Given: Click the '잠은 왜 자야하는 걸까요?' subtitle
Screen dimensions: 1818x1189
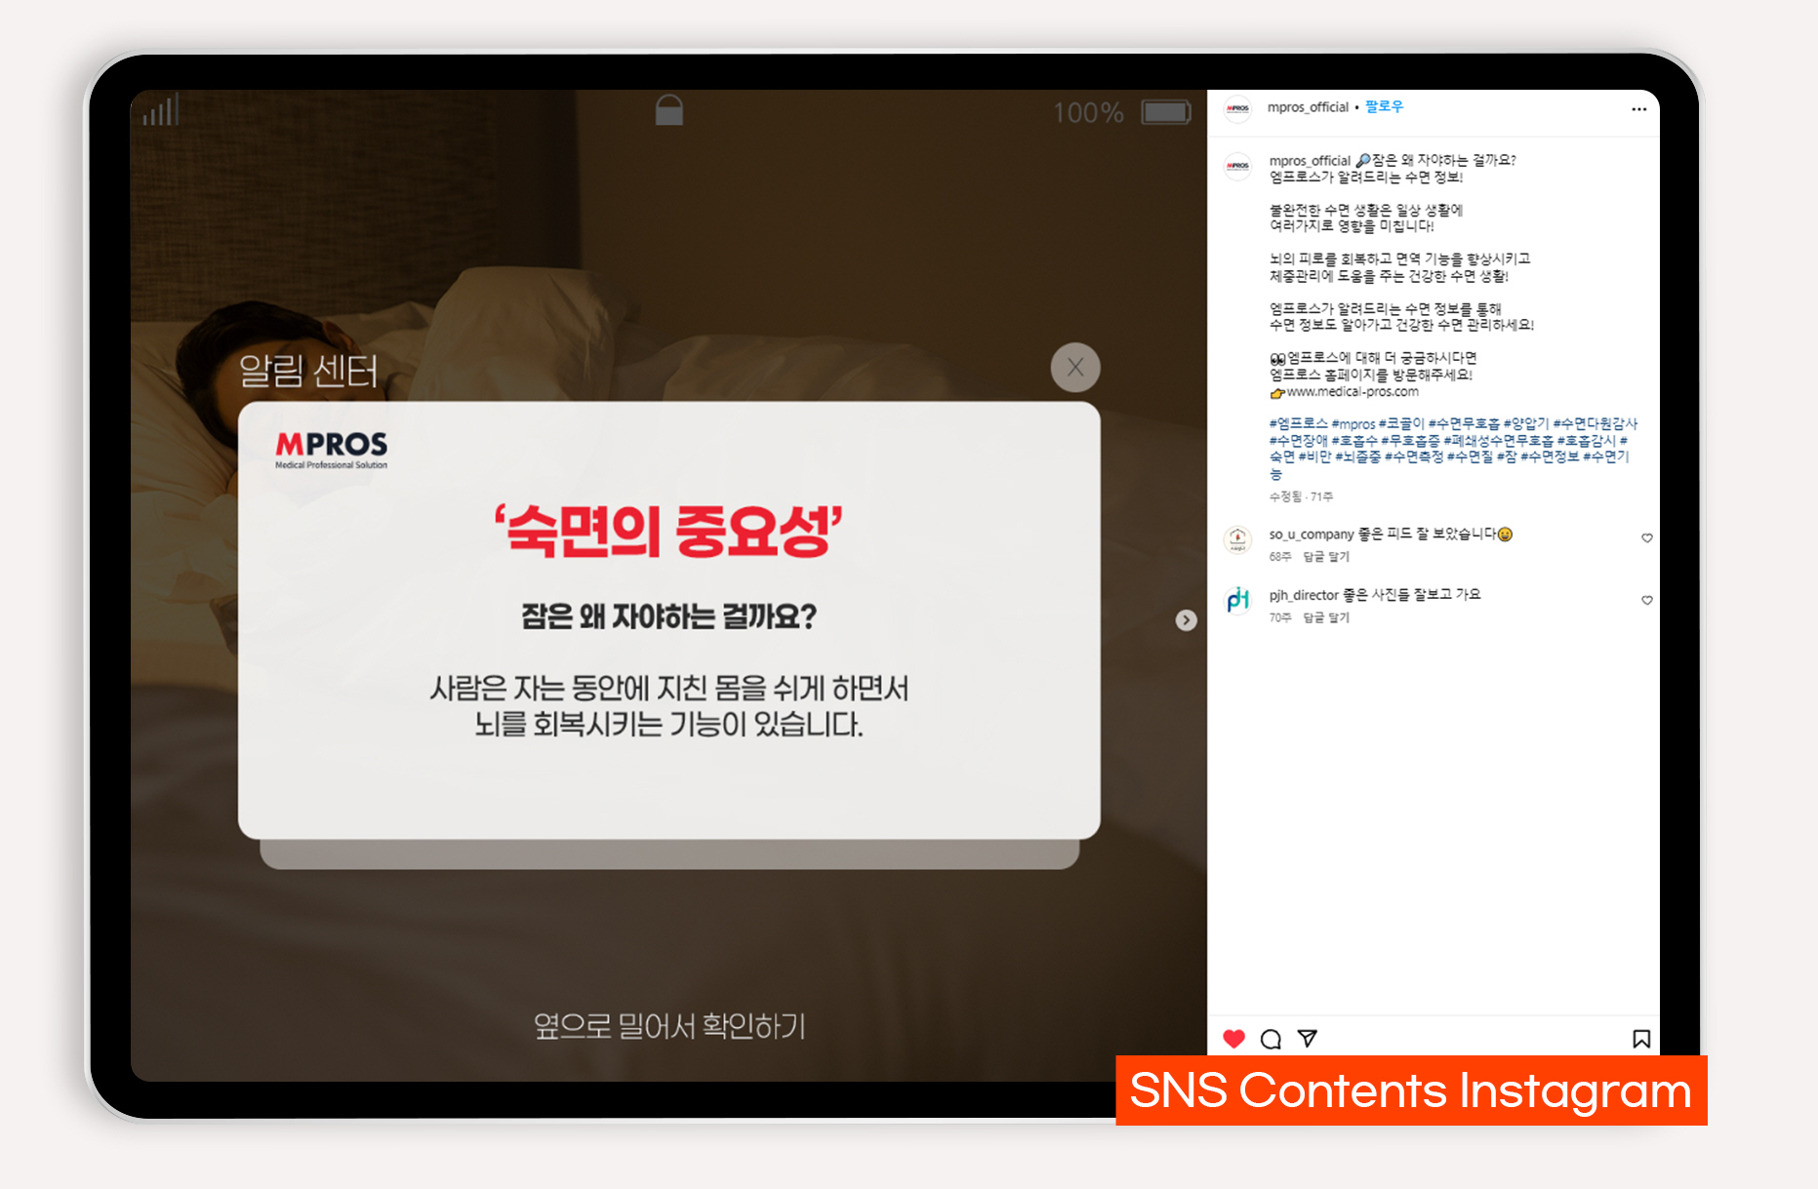Looking at the screenshot, I should click(x=668, y=616).
